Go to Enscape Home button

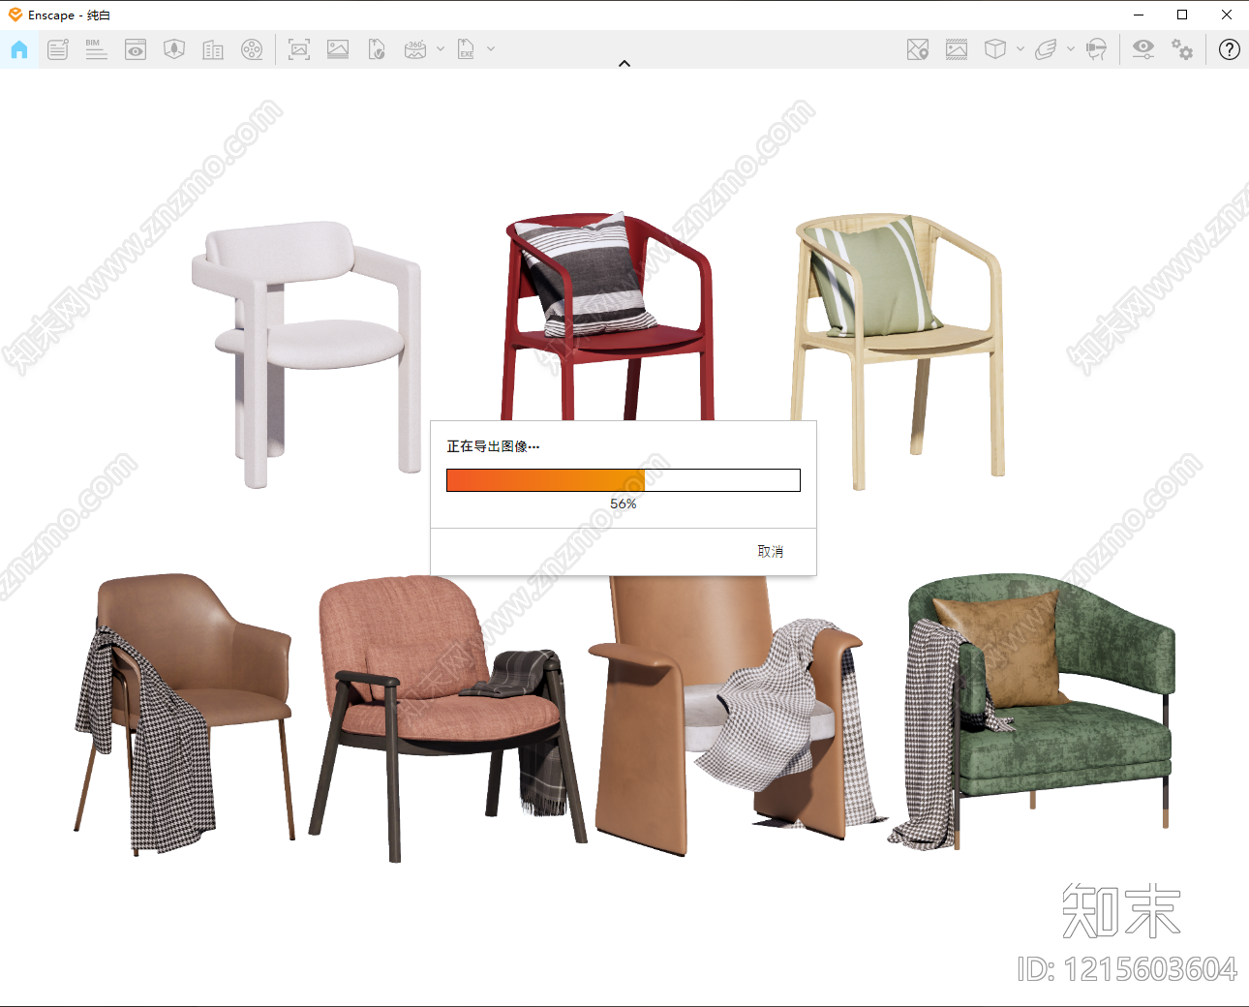coord(19,49)
